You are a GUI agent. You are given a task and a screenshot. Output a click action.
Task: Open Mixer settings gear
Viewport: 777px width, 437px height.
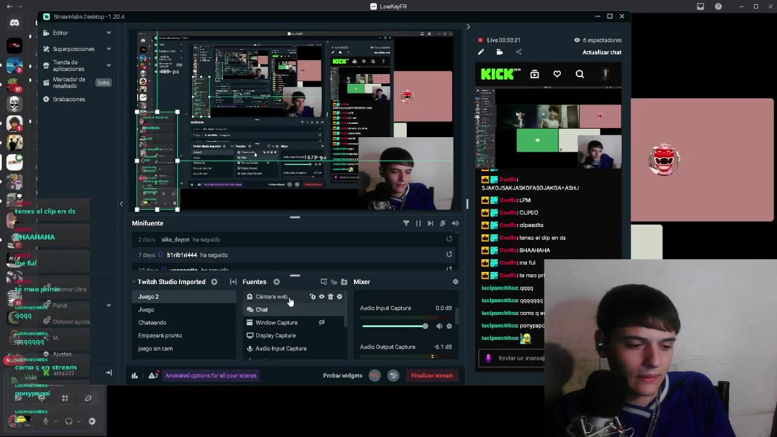click(455, 282)
